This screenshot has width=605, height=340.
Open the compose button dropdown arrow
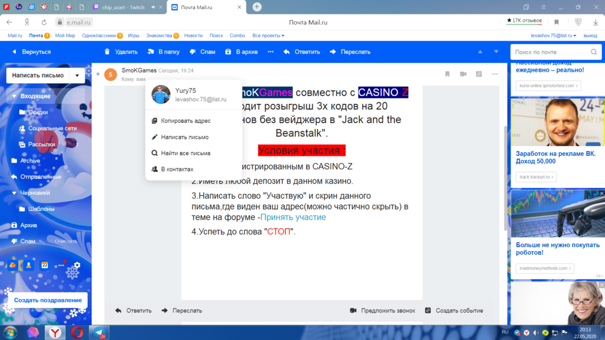[x=77, y=75]
